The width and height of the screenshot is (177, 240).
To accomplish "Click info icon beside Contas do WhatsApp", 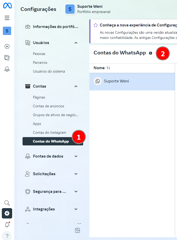I will pyautogui.click(x=151, y=53).
